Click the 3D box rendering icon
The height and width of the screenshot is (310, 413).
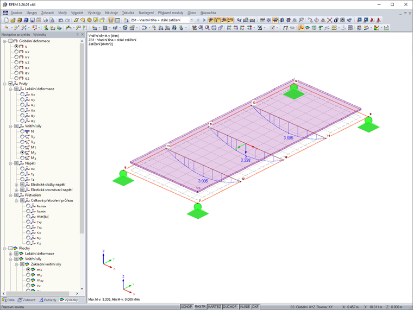pos(214,28)
